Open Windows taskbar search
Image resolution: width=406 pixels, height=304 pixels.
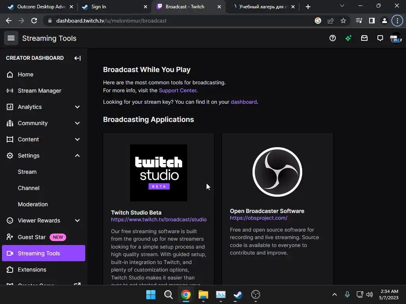(168, 294)
